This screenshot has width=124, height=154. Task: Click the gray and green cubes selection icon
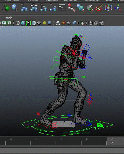point(90,8)
